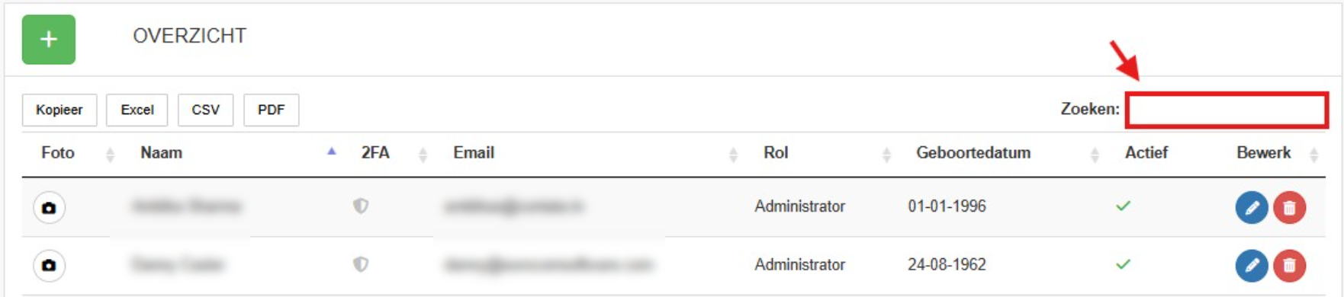Image resolution: width=1344 pixels, height=297 pixels.
Task: Toggle active checkmark for second administrator
Action: (x=1123, y=264)
